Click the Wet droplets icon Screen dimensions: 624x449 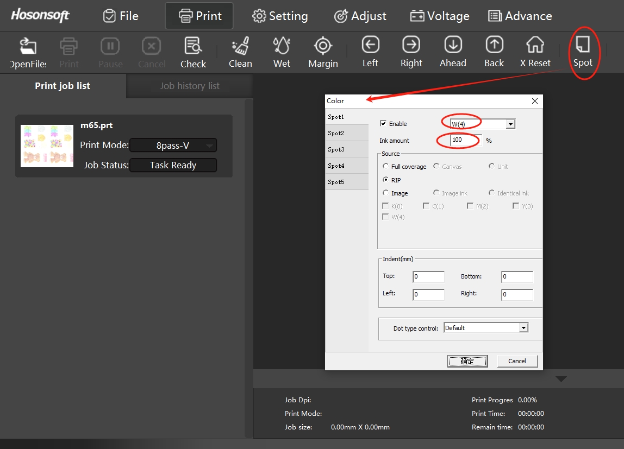282,47
